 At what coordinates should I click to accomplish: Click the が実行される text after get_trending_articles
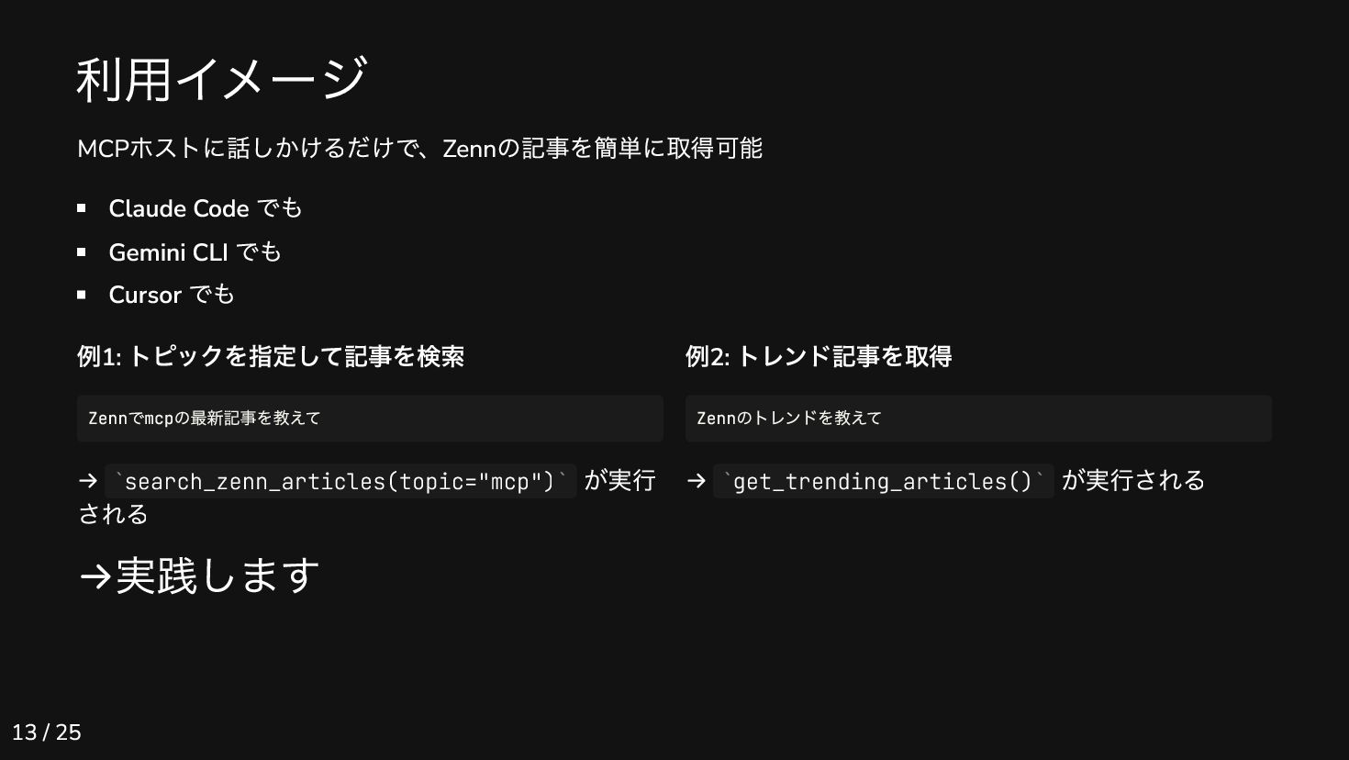pyautogui.click(x=1133, y=480)
